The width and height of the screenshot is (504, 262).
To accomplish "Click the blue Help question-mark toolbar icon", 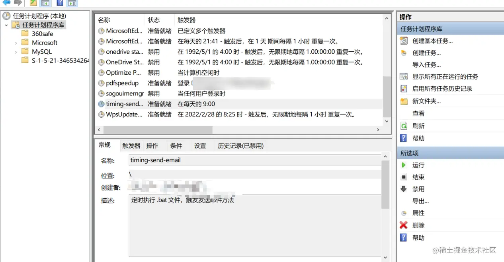I will (x=60, y=3).
